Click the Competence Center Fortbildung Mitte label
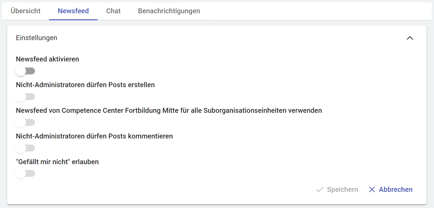434x208 pixels. (x=169, y=110)
